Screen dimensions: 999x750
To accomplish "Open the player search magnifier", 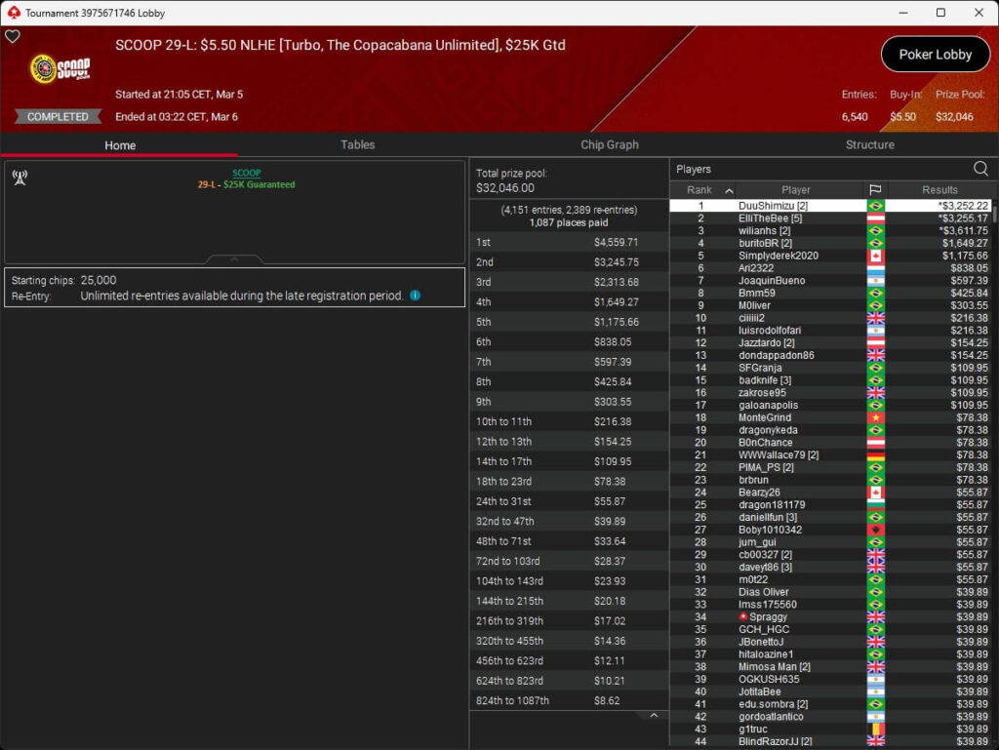I will tap(979, 169).
